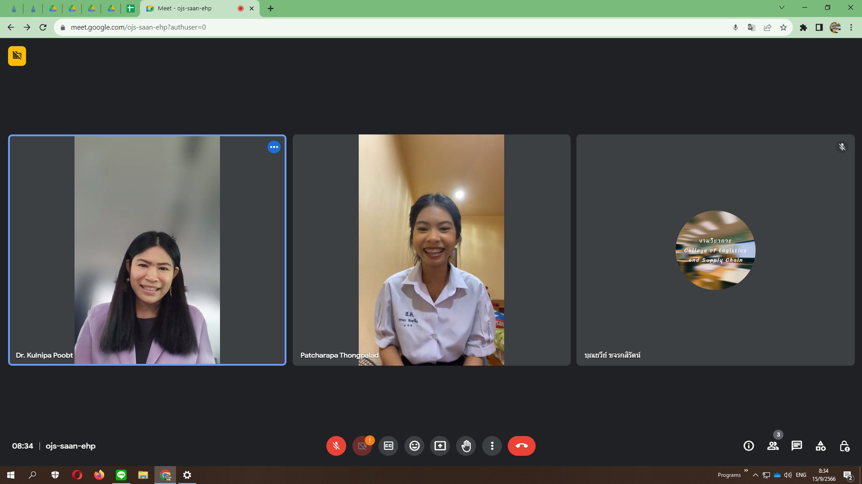Click the yellow recording indicator icon
The image size is (862, 484).
click(x=17, y=56)
